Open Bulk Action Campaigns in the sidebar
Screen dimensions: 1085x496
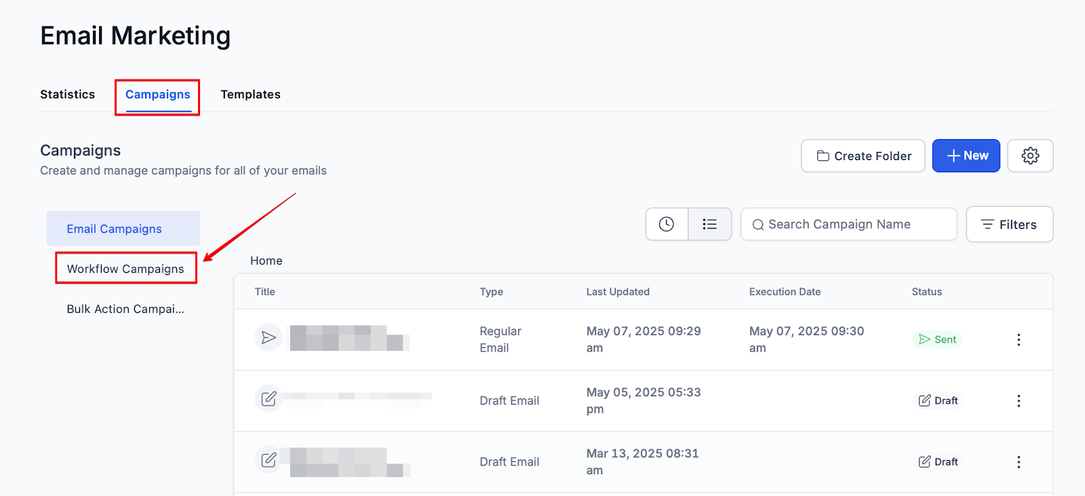[125, 309]
